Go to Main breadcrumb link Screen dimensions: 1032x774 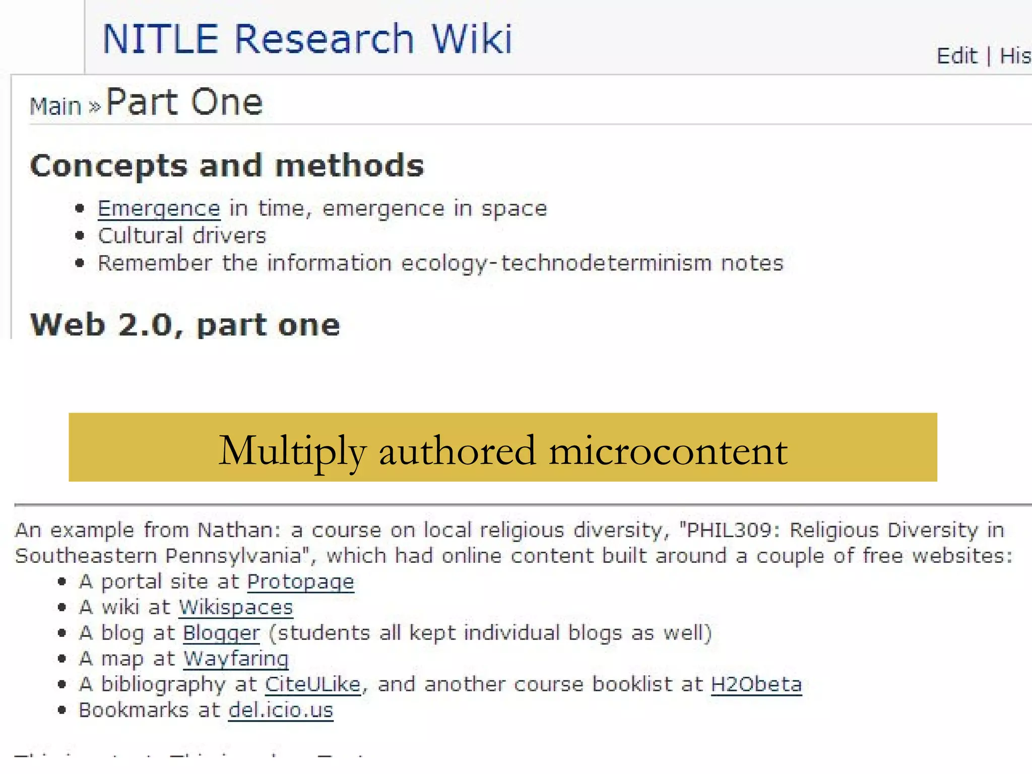55,106
